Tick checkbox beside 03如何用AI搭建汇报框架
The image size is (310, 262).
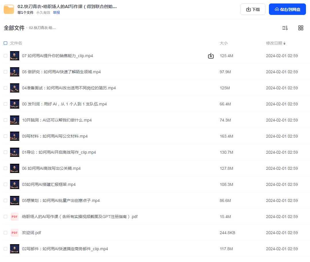(5, 184)
